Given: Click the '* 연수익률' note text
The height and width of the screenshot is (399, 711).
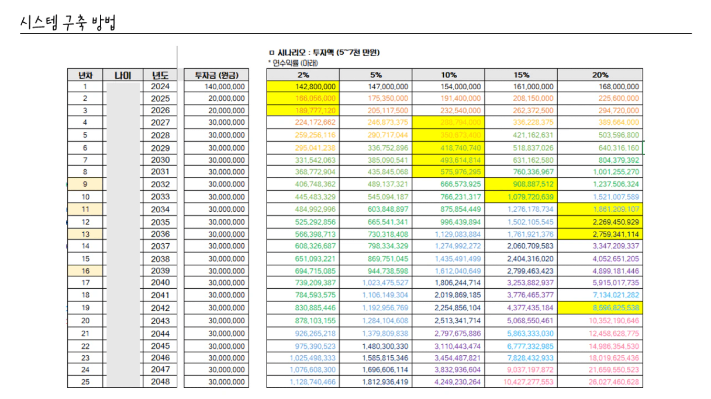Looking at the screenshot, I should click(292, 62).
